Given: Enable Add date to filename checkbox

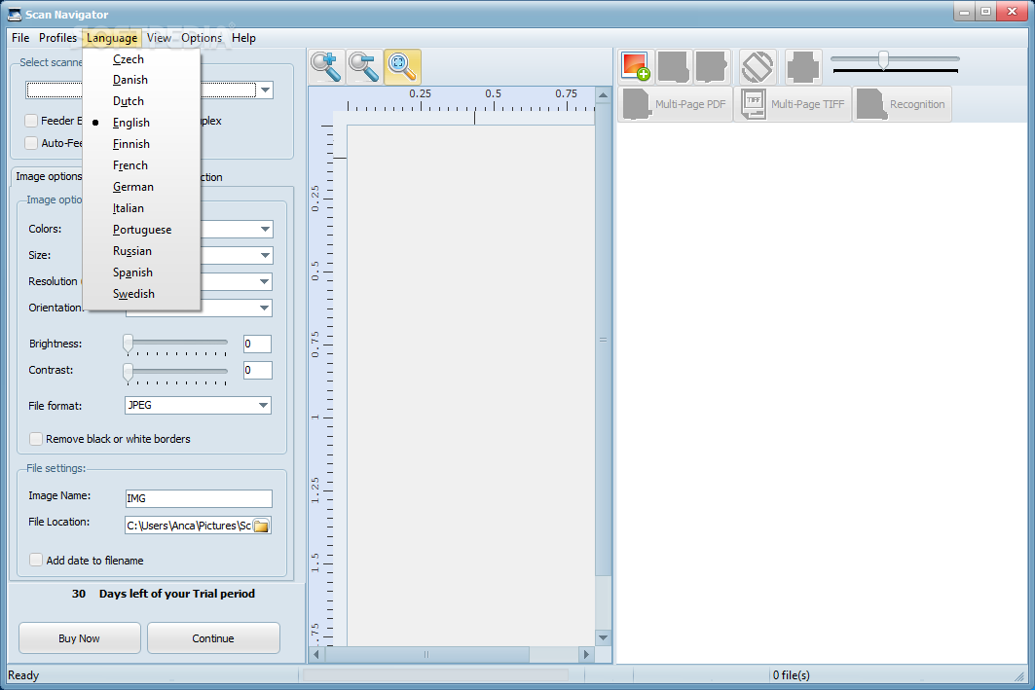Looking at the screenshot, I should tap(36, 560).
